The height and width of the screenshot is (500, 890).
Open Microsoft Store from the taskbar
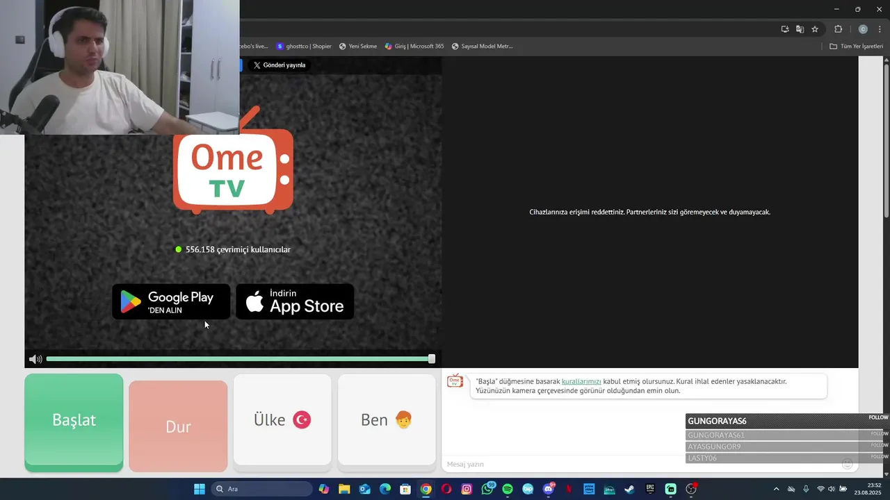coord(405,489)
